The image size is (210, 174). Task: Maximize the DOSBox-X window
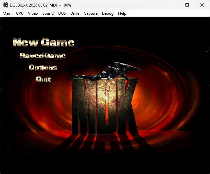click(x=187, y=5)
